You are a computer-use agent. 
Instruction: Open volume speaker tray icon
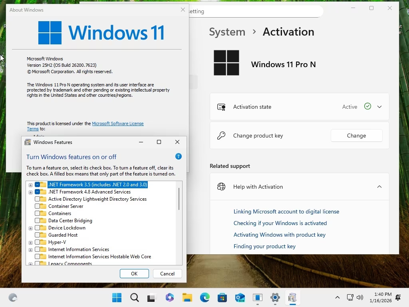point(360,297)
